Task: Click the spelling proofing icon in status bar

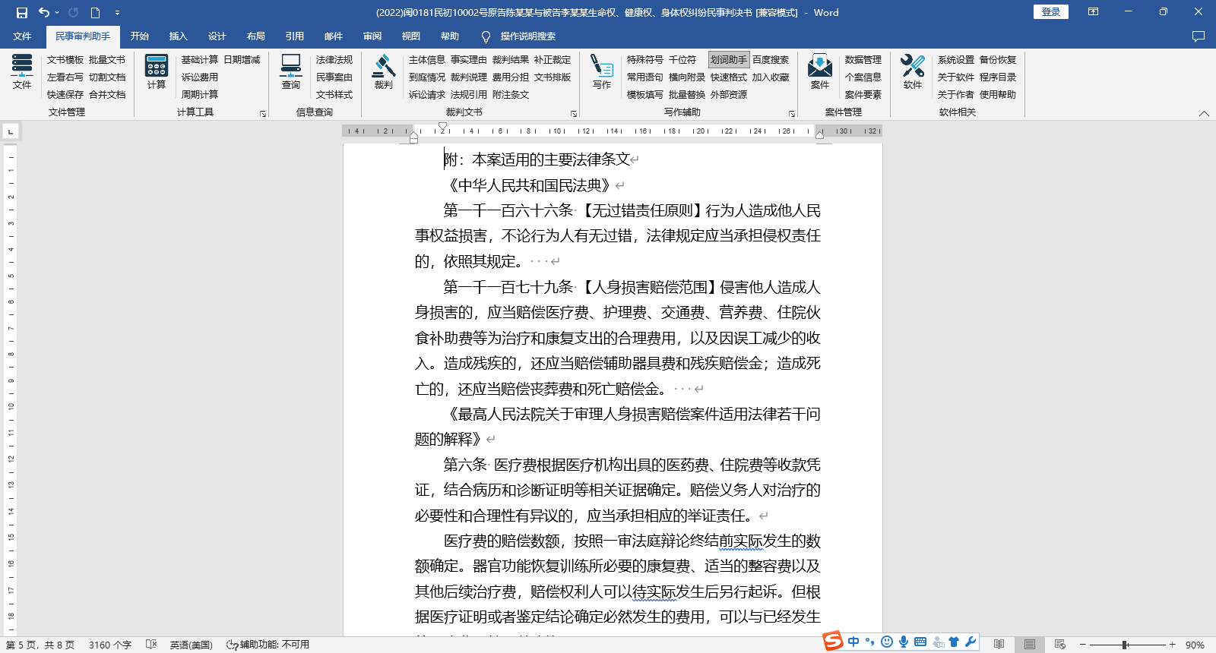Action: click(151, 644)
